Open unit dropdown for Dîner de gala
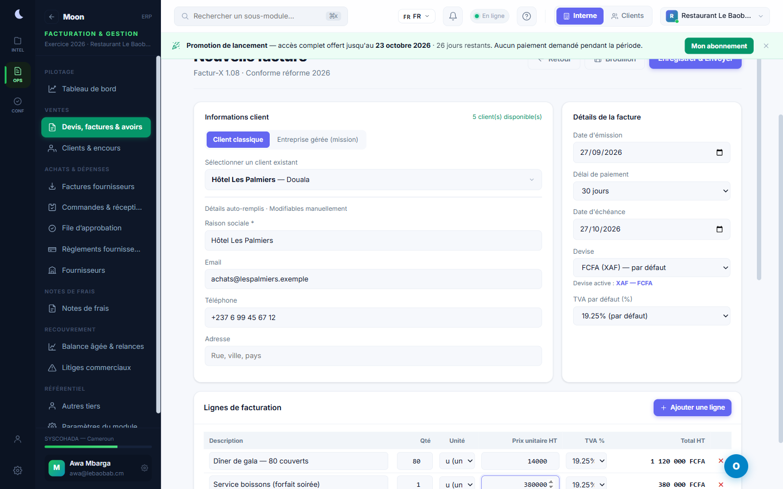Viewport: 783px width, 489px height. point(457,461)
